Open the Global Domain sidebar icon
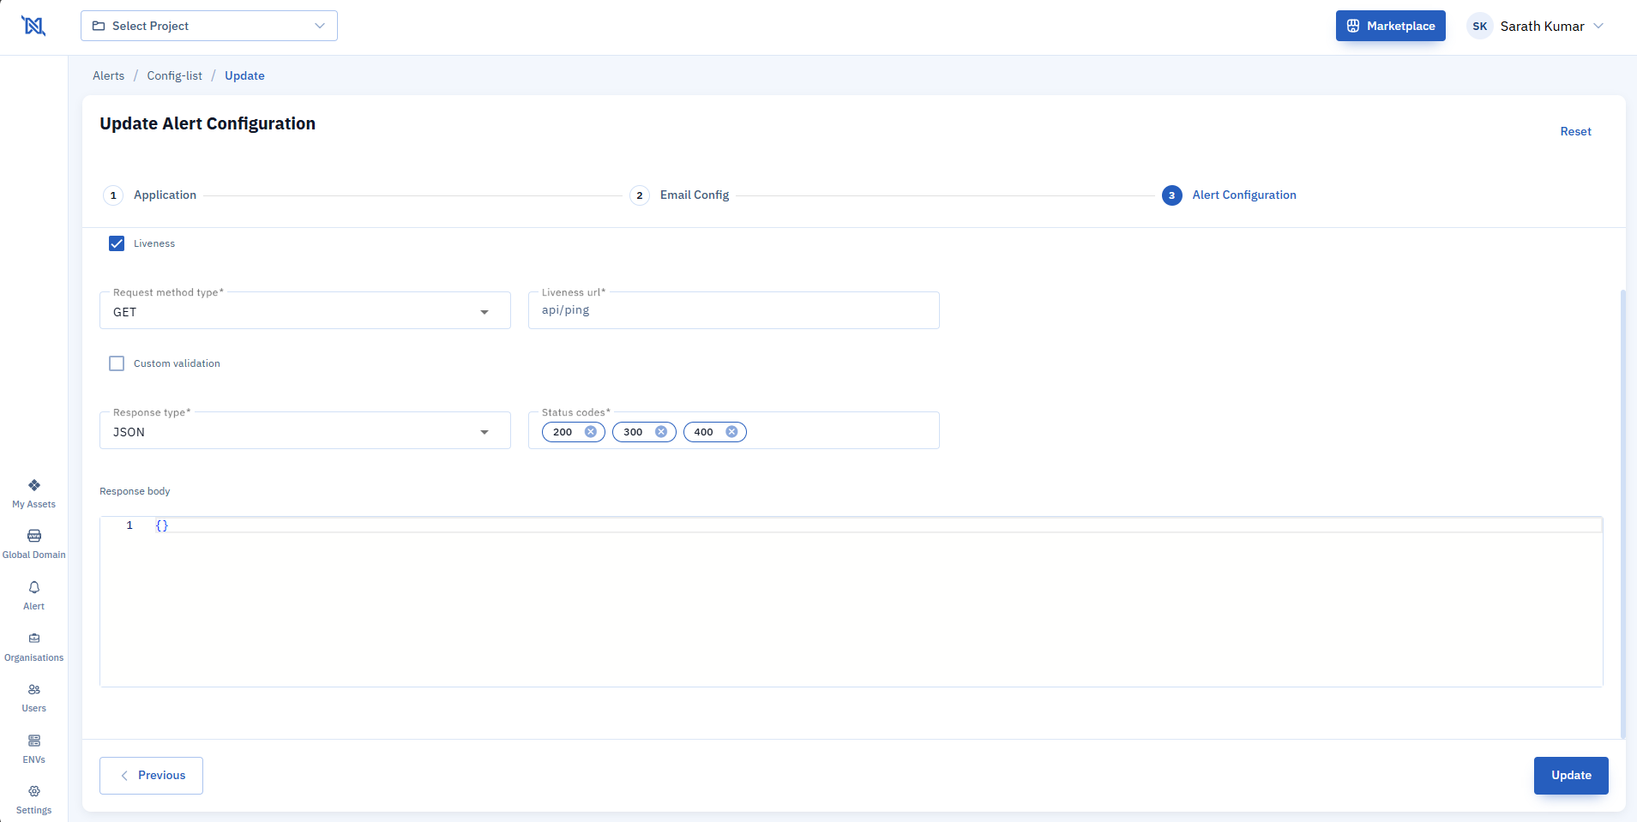 pyautogui.click(x=34, y=536)
